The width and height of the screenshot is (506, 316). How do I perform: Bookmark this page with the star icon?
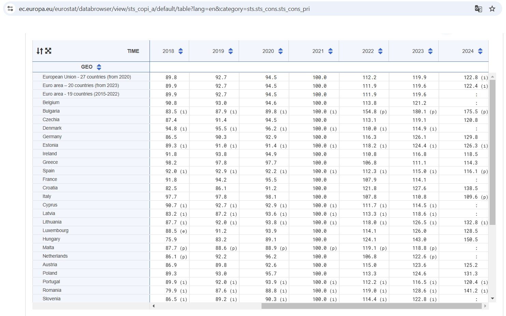tap(492, 9)
